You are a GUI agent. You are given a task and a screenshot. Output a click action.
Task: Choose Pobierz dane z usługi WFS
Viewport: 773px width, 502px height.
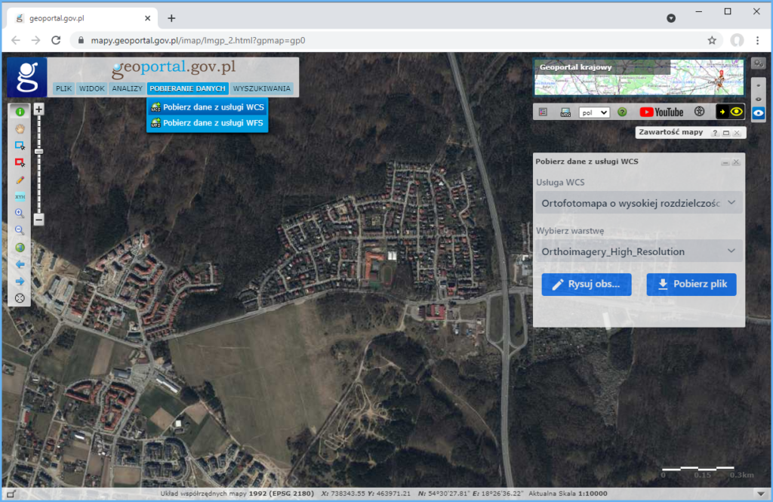coord(208,123)
